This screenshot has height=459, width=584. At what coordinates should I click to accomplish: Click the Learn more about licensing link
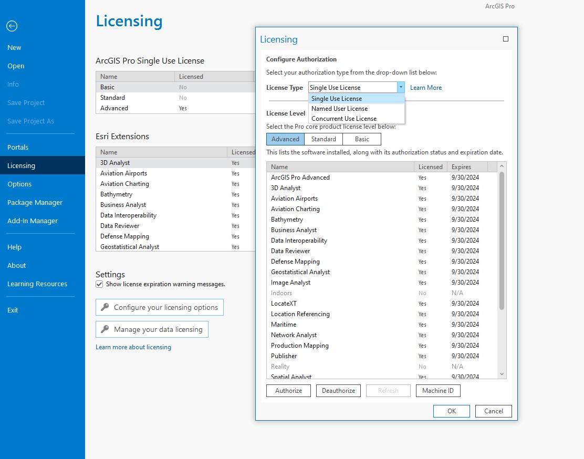[x=133, y=347]
